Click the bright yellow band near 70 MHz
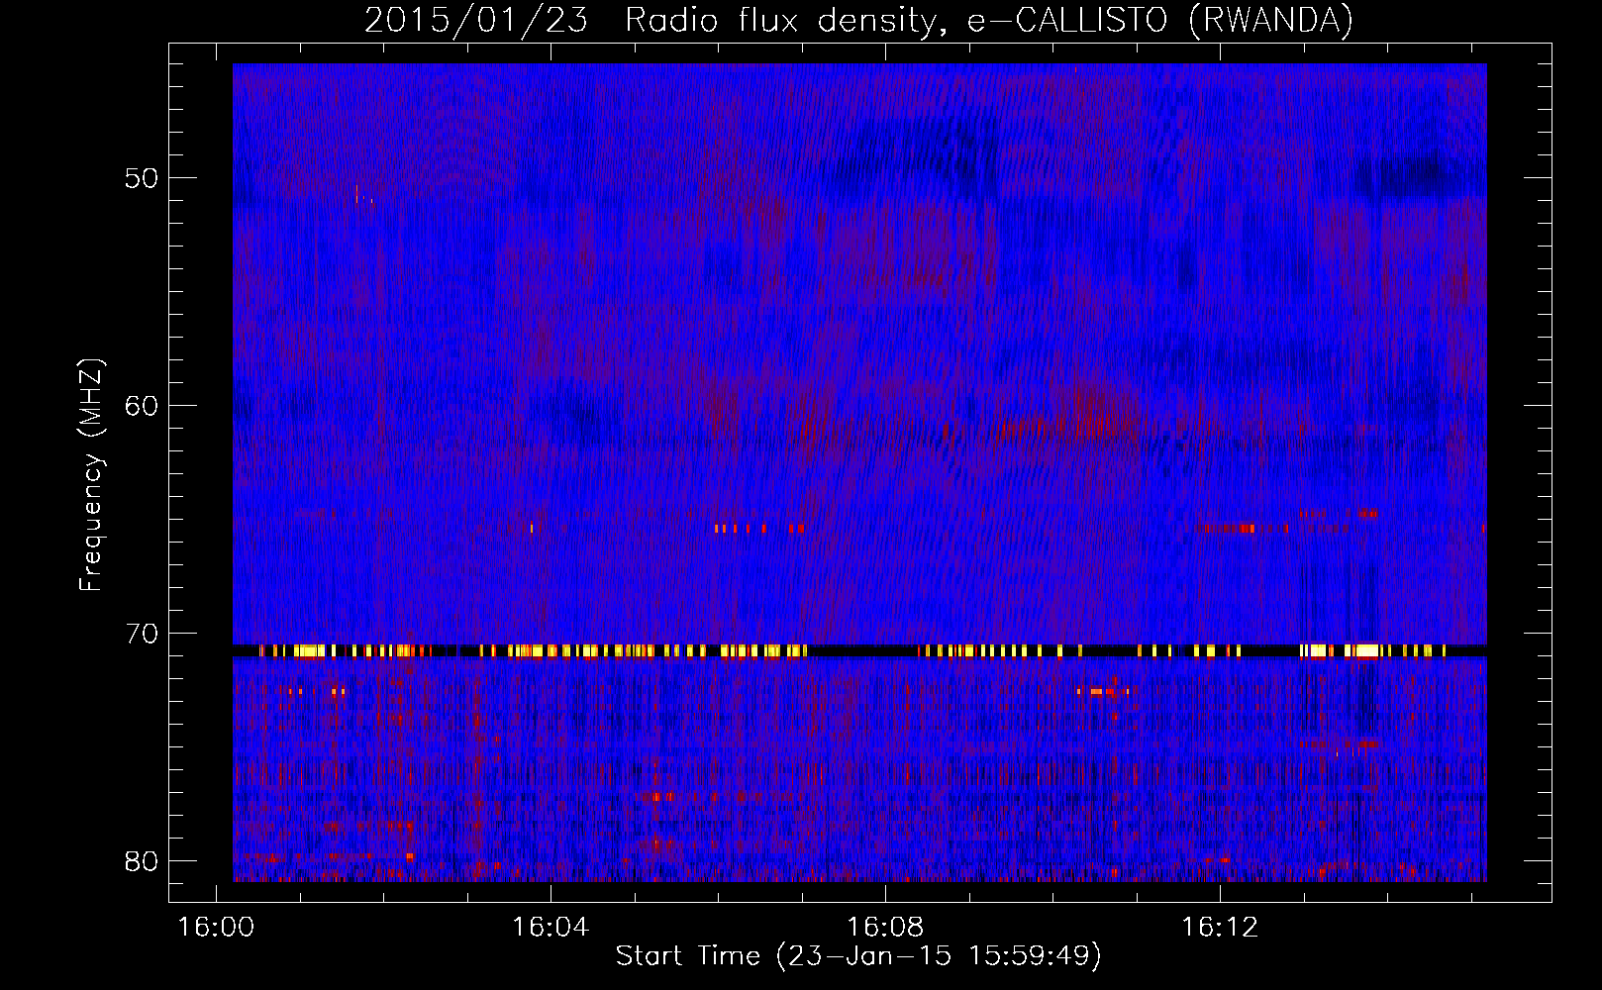The width and height of the screenshot is (1602, 990). (x=858, y=650)
